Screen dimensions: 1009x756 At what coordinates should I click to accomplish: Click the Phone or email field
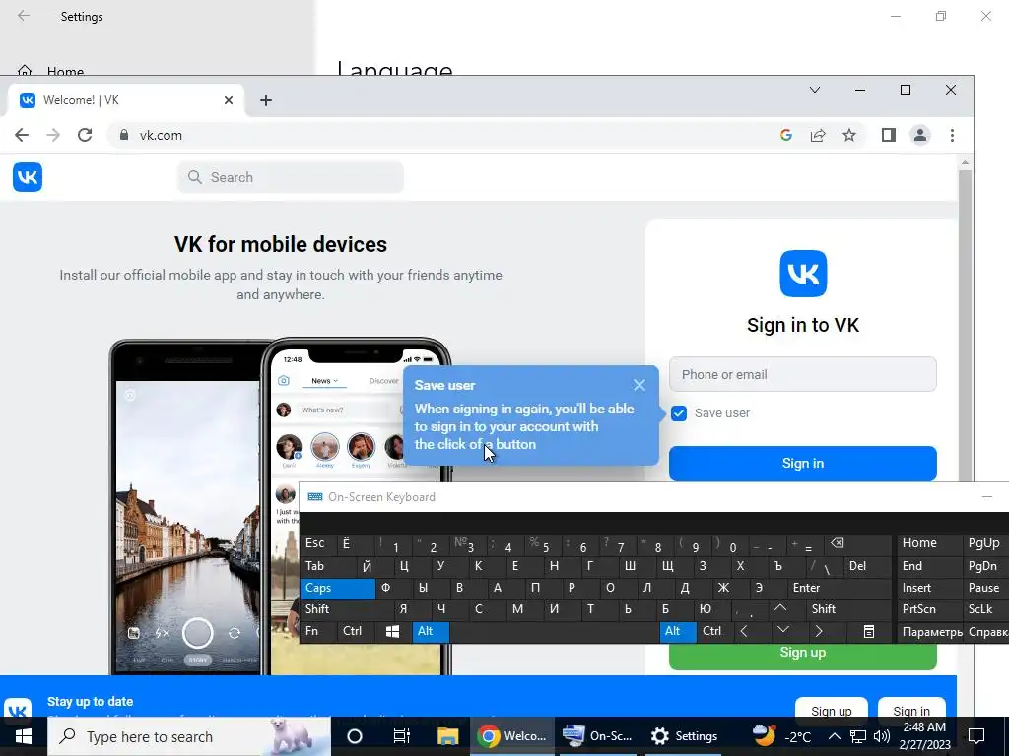802,374
